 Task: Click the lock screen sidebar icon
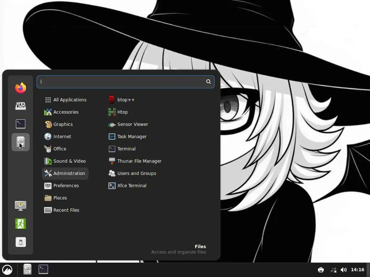click(21, 206)
